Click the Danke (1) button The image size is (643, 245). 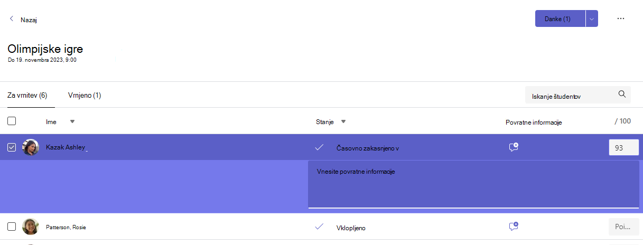(x=561, y=18)
